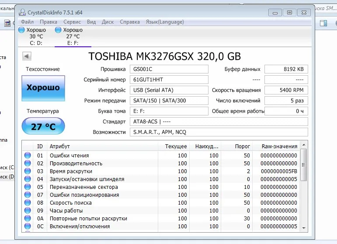Open the Файл menu
The width and height of the screenshot is (337, 244).
click(27, 22)
